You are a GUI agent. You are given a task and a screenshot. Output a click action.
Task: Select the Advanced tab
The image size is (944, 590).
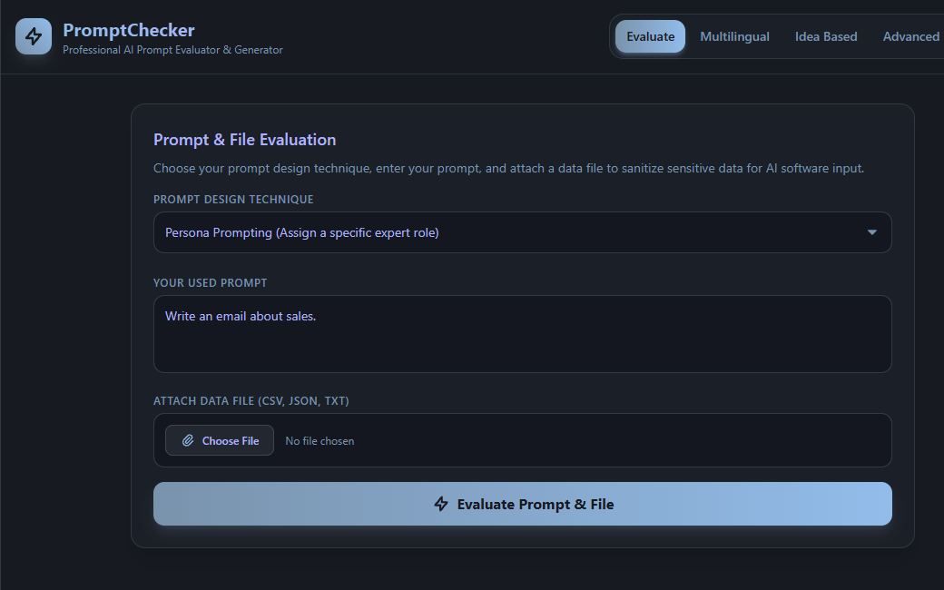point(910,36)
